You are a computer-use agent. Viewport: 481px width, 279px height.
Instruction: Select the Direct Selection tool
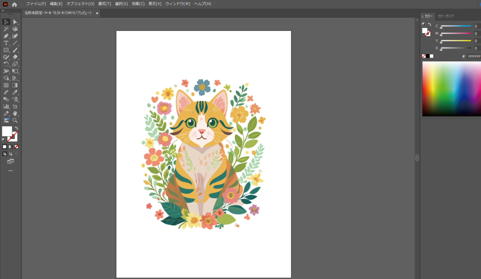(15, 22)
